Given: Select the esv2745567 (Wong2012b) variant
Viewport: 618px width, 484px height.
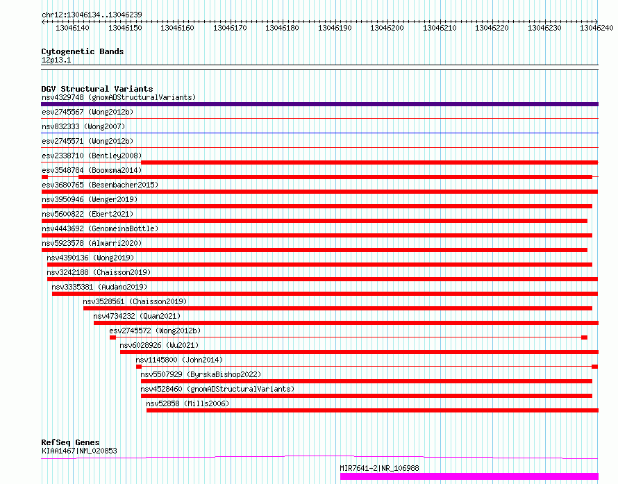Looking at the screenshot, I should (87, 112).
